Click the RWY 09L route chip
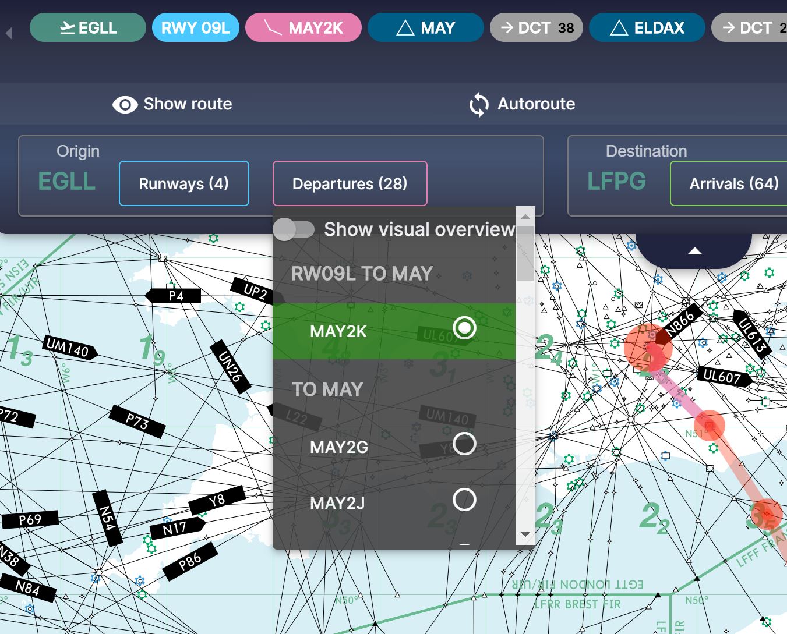Screen dimensions: 787x634 click(196, 28)
